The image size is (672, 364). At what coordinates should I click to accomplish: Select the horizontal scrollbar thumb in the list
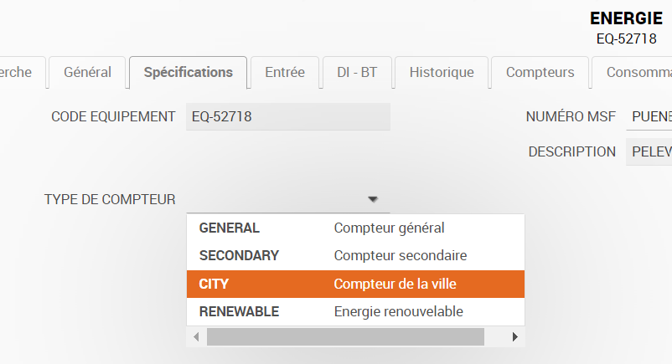[x=345, y=337]
